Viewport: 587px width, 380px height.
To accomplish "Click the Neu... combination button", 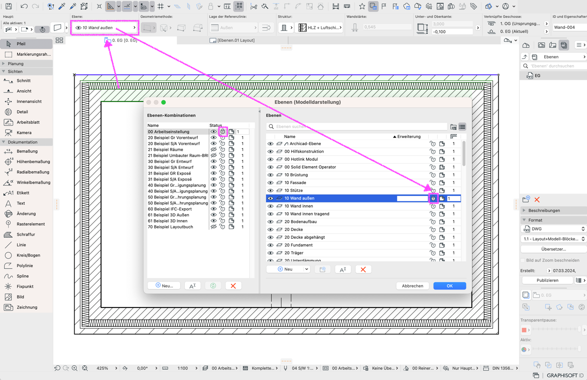I will 164,286.
